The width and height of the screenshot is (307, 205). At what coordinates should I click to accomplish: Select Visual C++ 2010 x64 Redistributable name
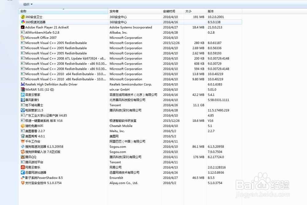click(x=66, y=74)
